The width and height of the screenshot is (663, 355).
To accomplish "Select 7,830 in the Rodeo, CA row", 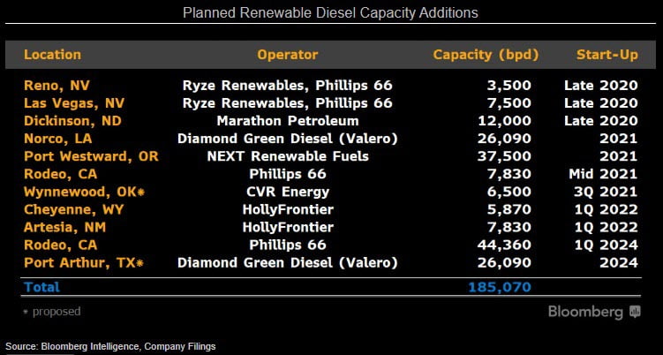I will tap(508, 174).
